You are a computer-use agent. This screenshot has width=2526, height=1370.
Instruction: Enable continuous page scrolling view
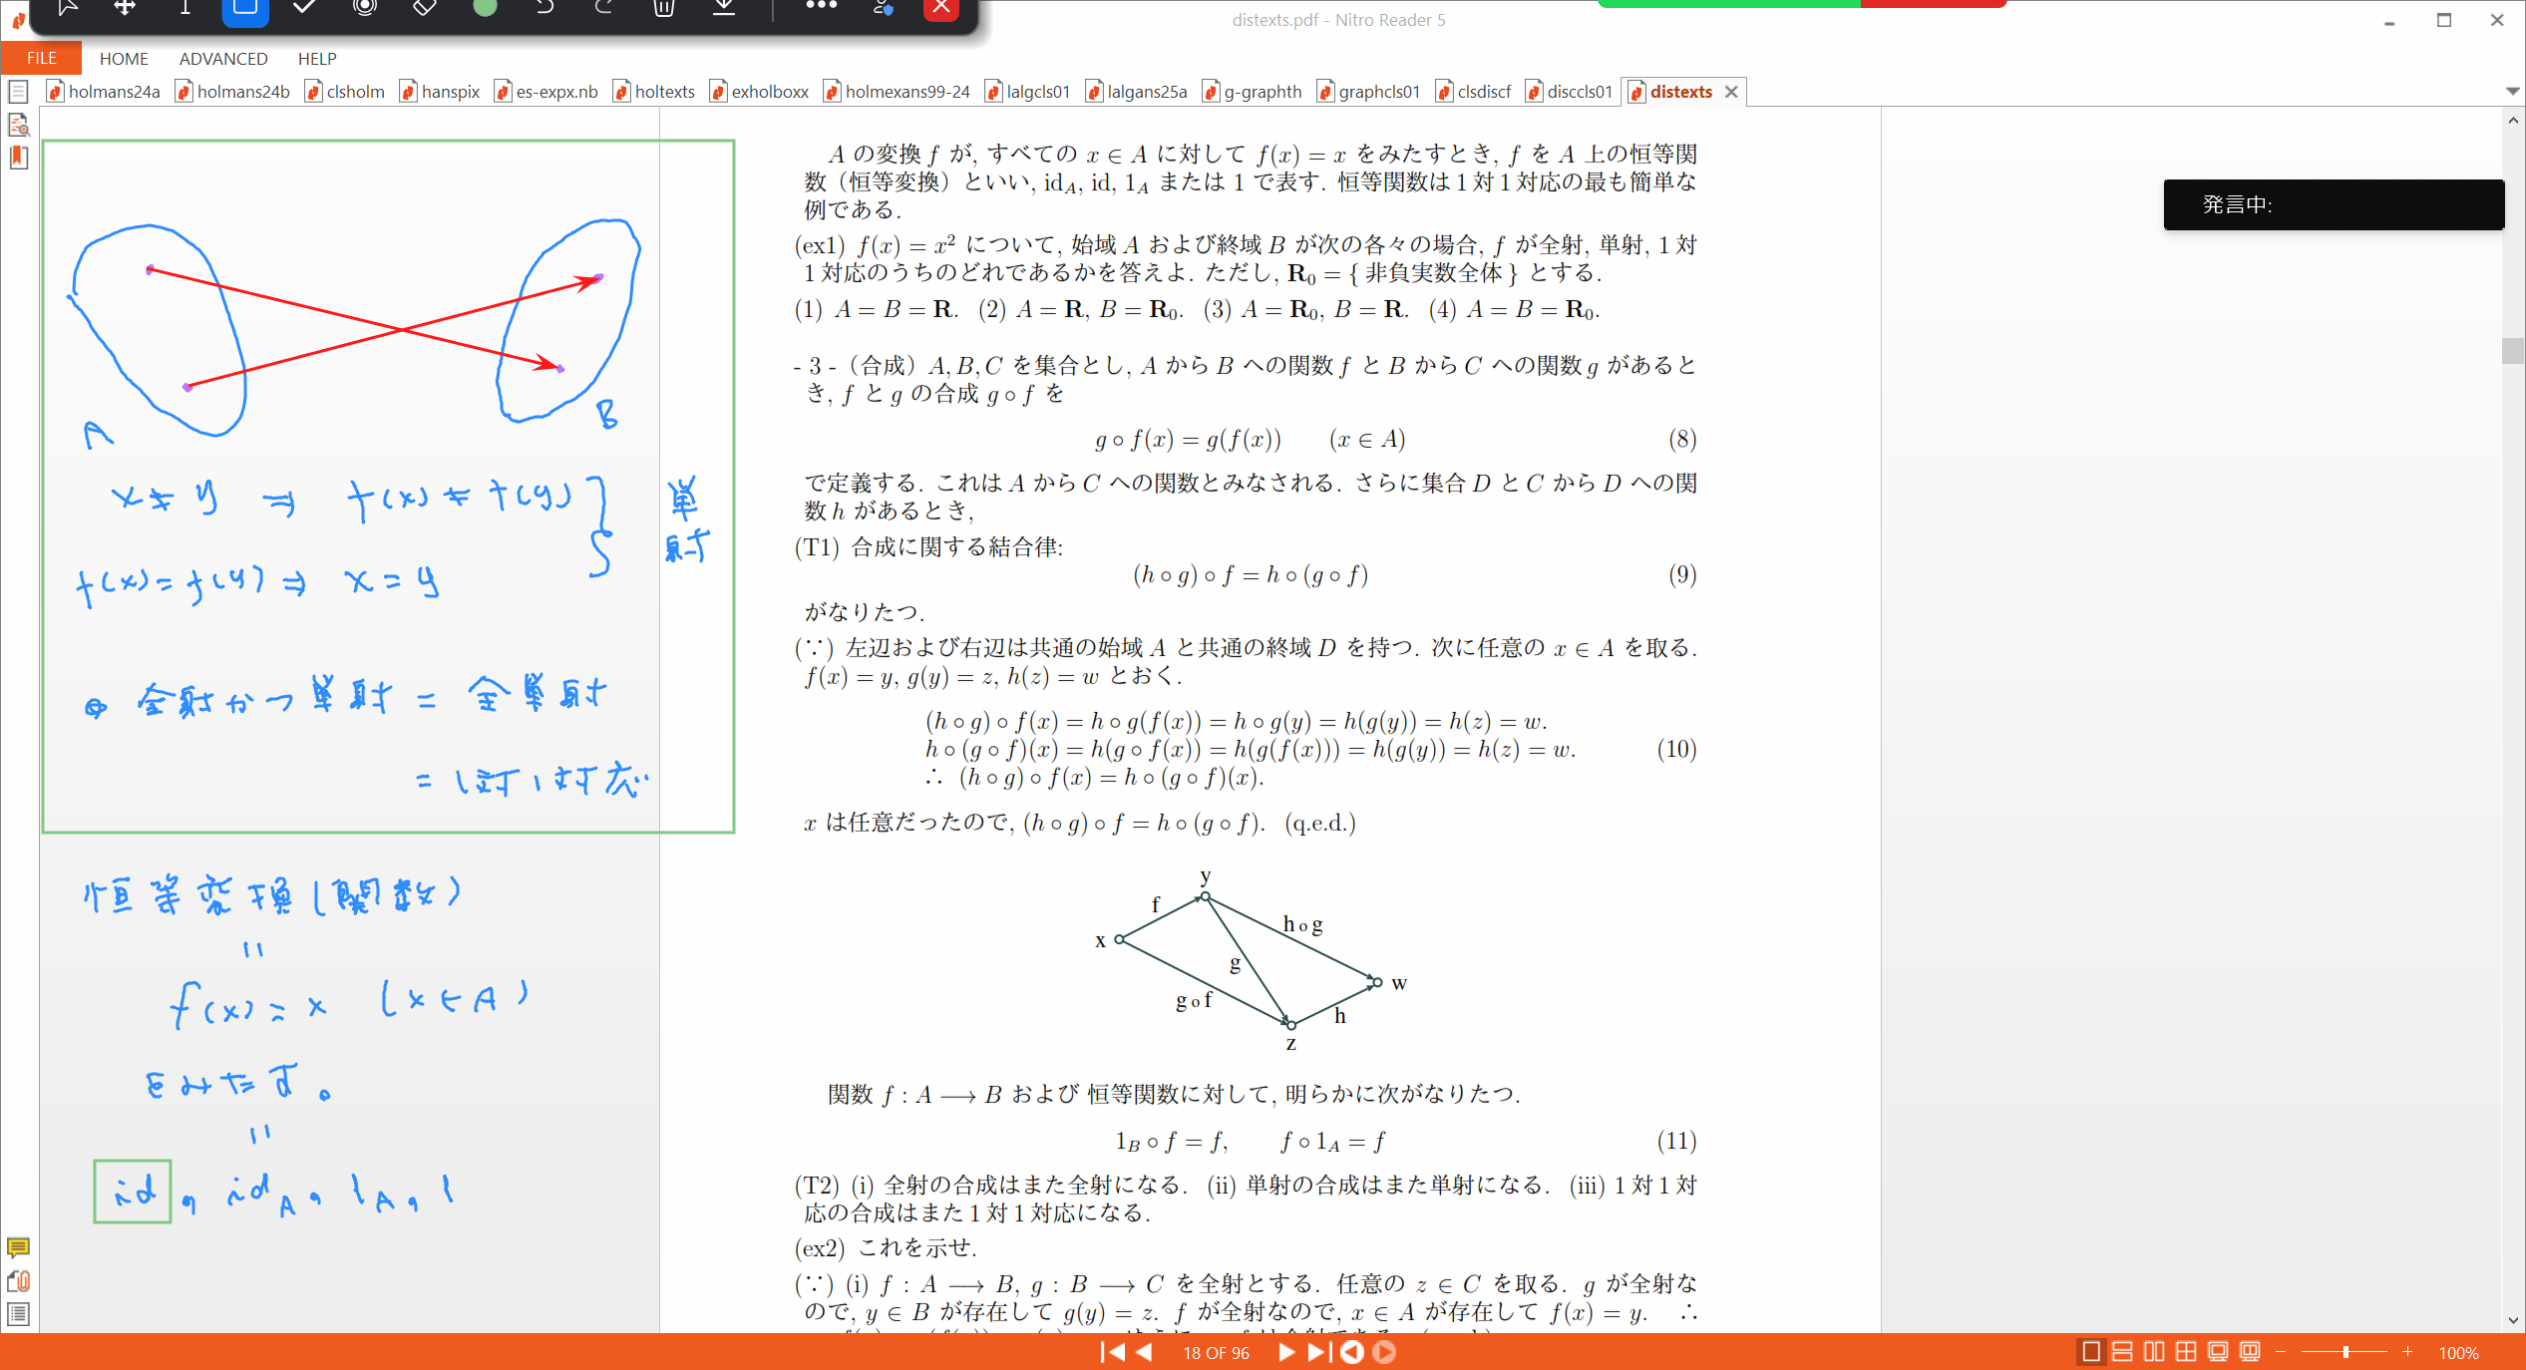[2123, 1352]
